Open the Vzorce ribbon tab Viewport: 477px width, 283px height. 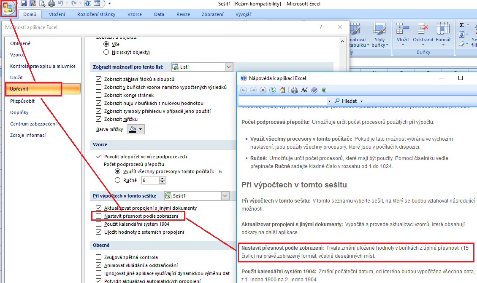pyautogui.click(x=135, y=14)
